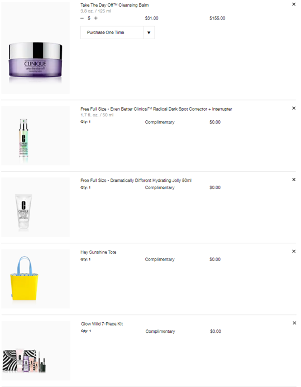Remove Hey Sunshine Tote from cart

[294, 251]
